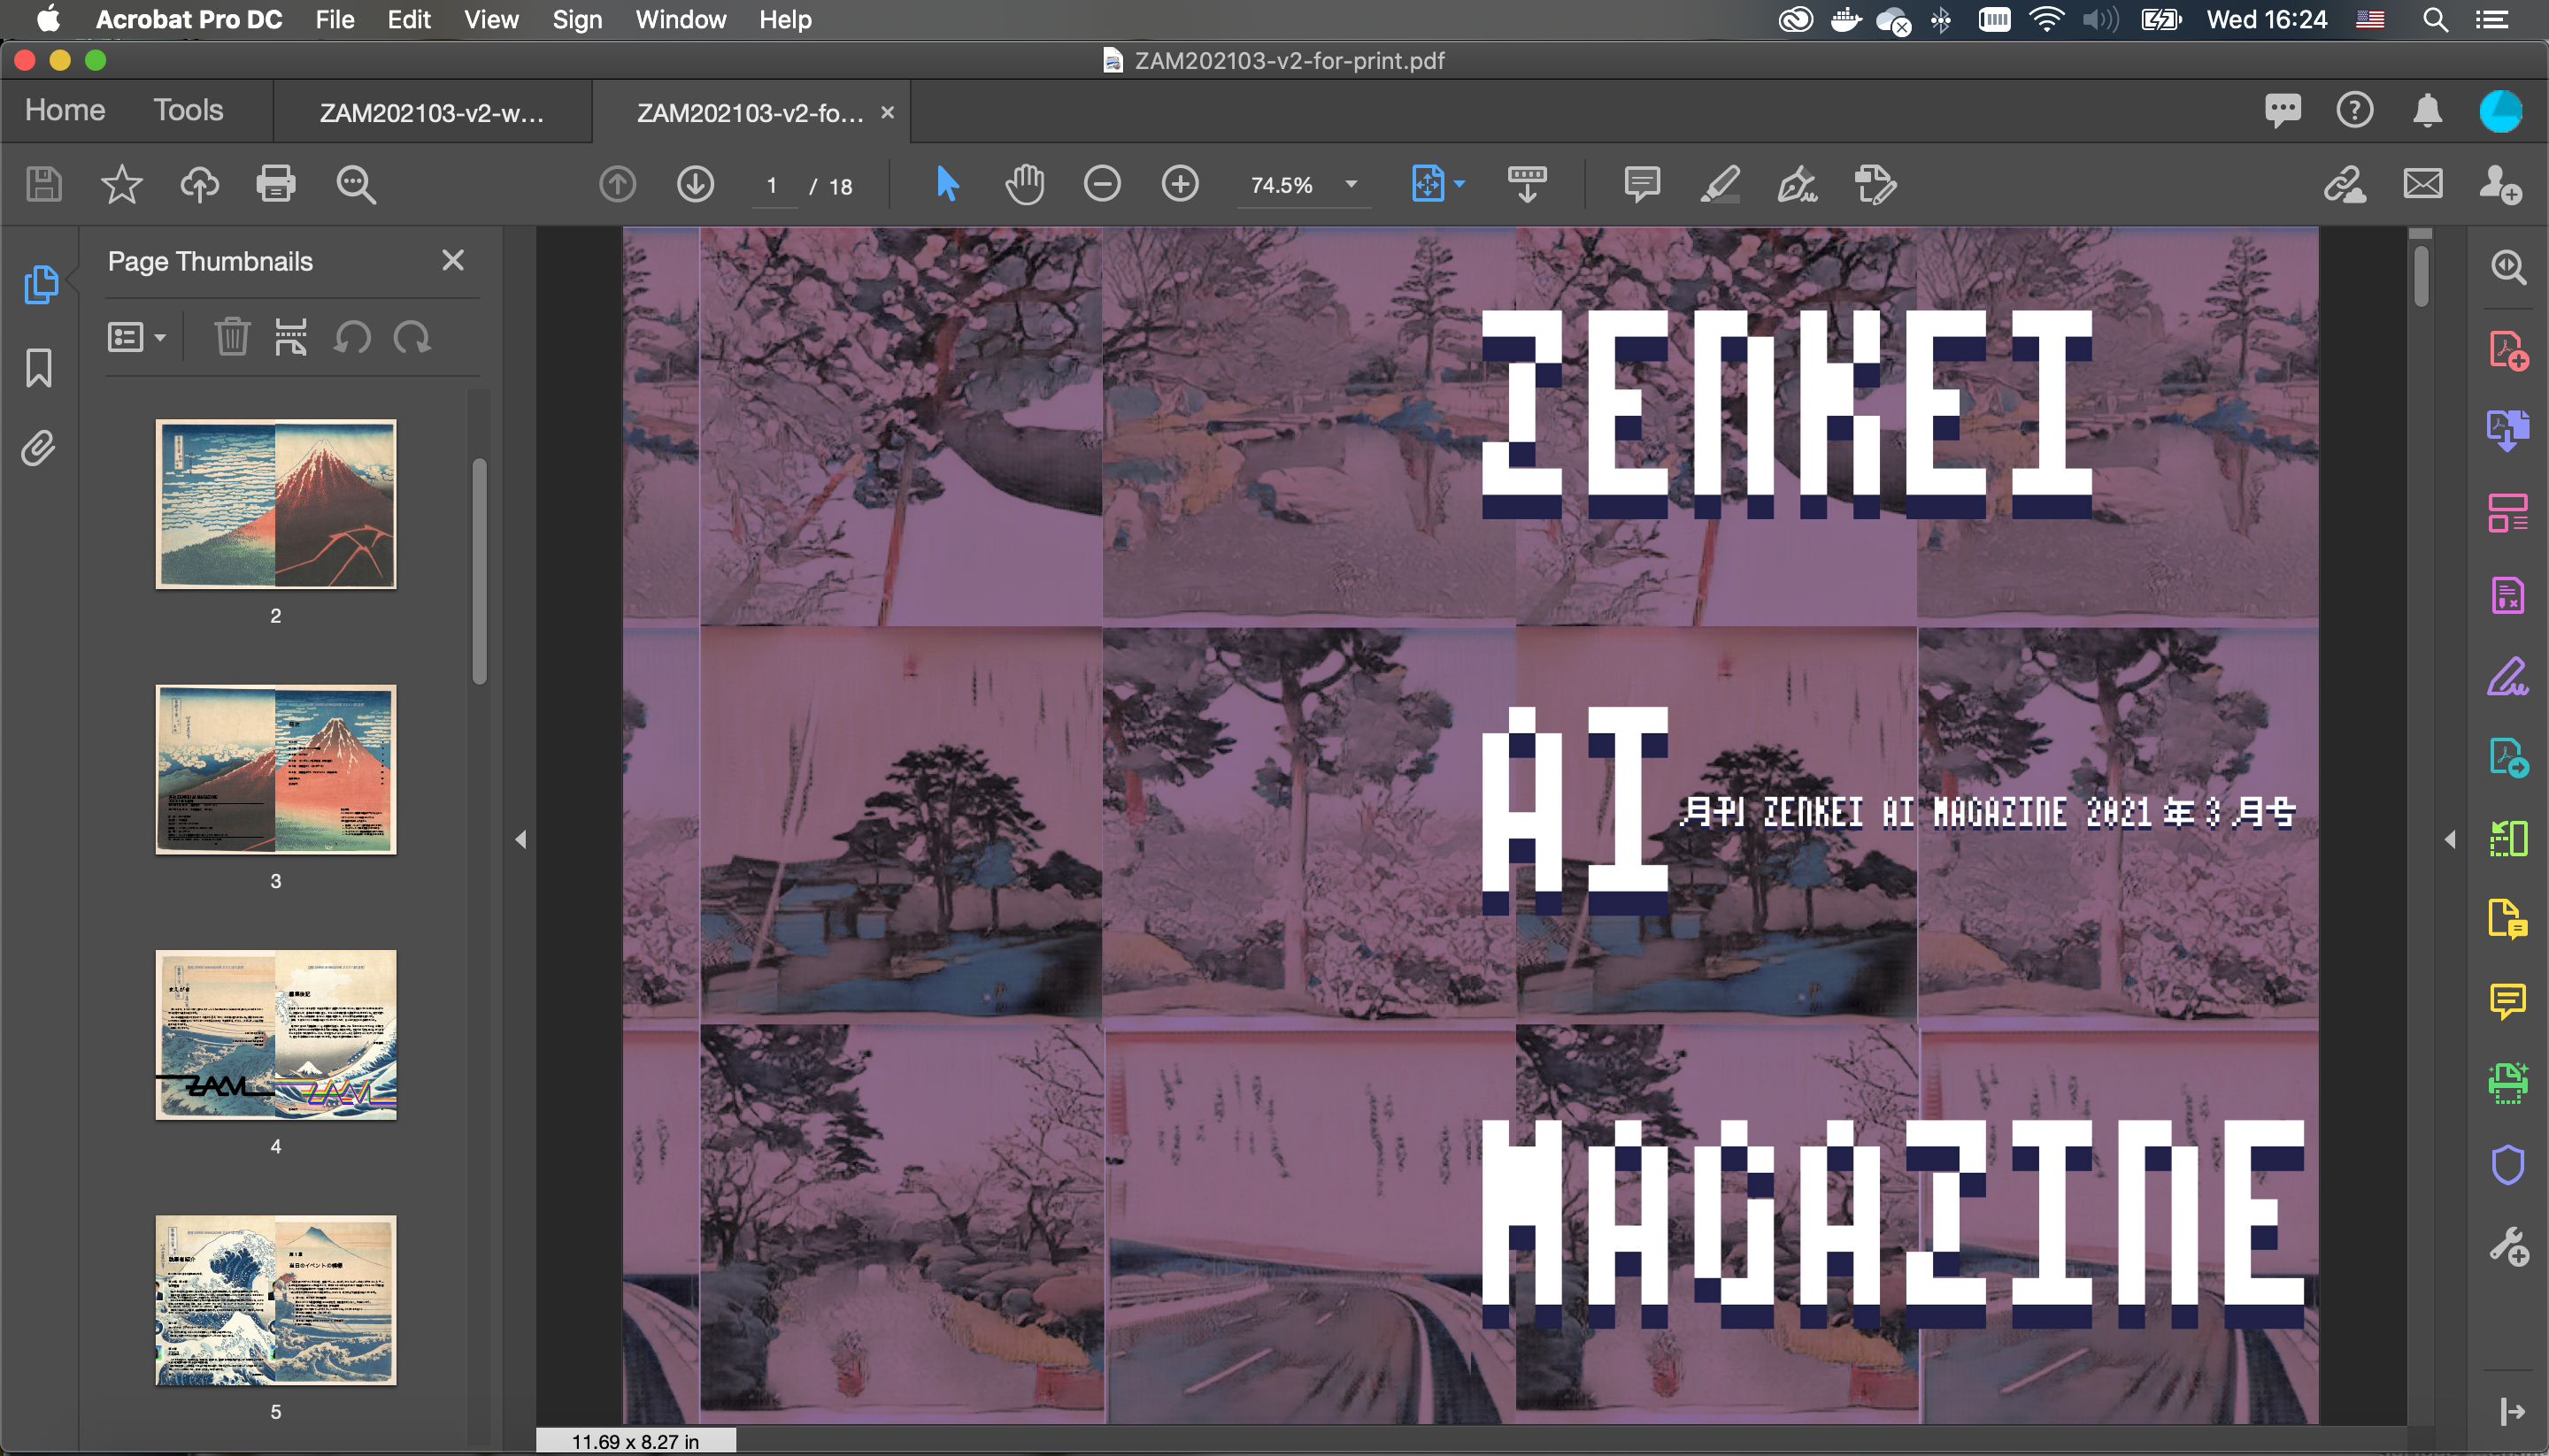Close the Page Thumbnails panel
The width and height of the screenshot is (2549, 1456).
click(x=453, y=261)
